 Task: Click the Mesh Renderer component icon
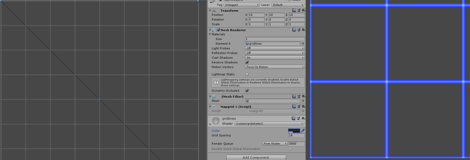click(x=214, y=30)
